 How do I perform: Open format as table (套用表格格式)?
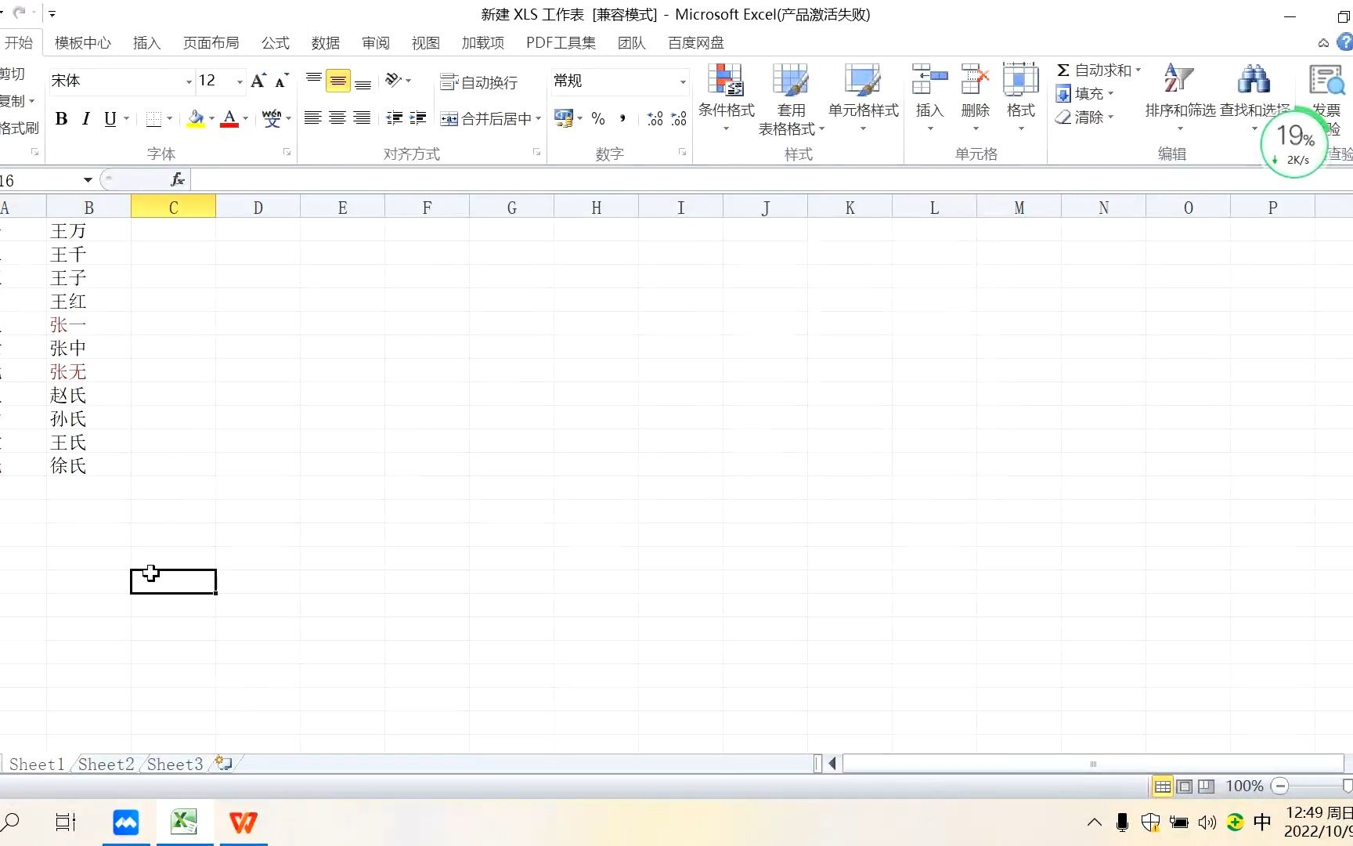[791, 99]
